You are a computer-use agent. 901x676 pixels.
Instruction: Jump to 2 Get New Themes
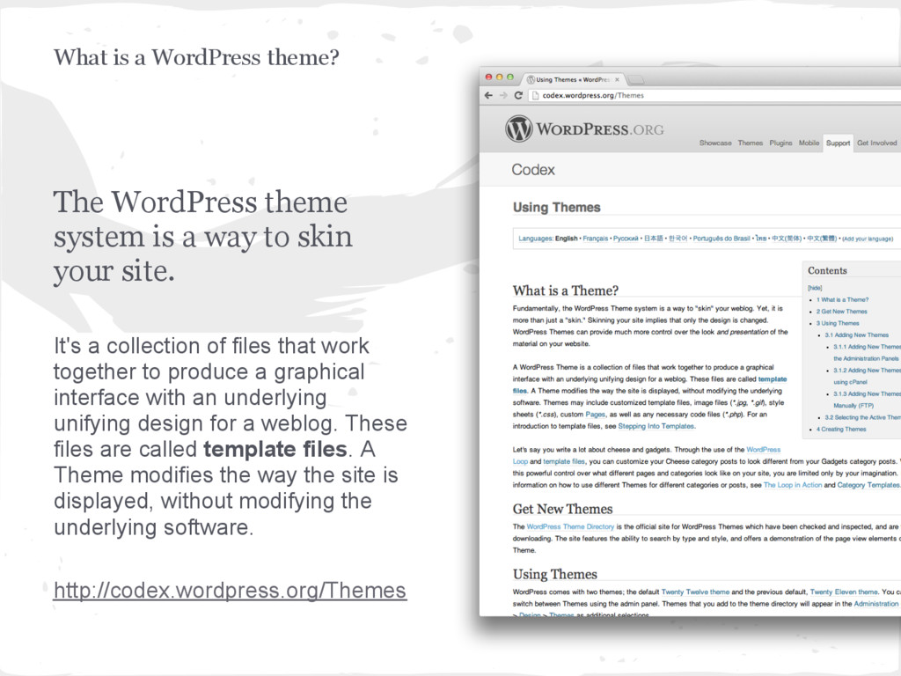(842, 312)
